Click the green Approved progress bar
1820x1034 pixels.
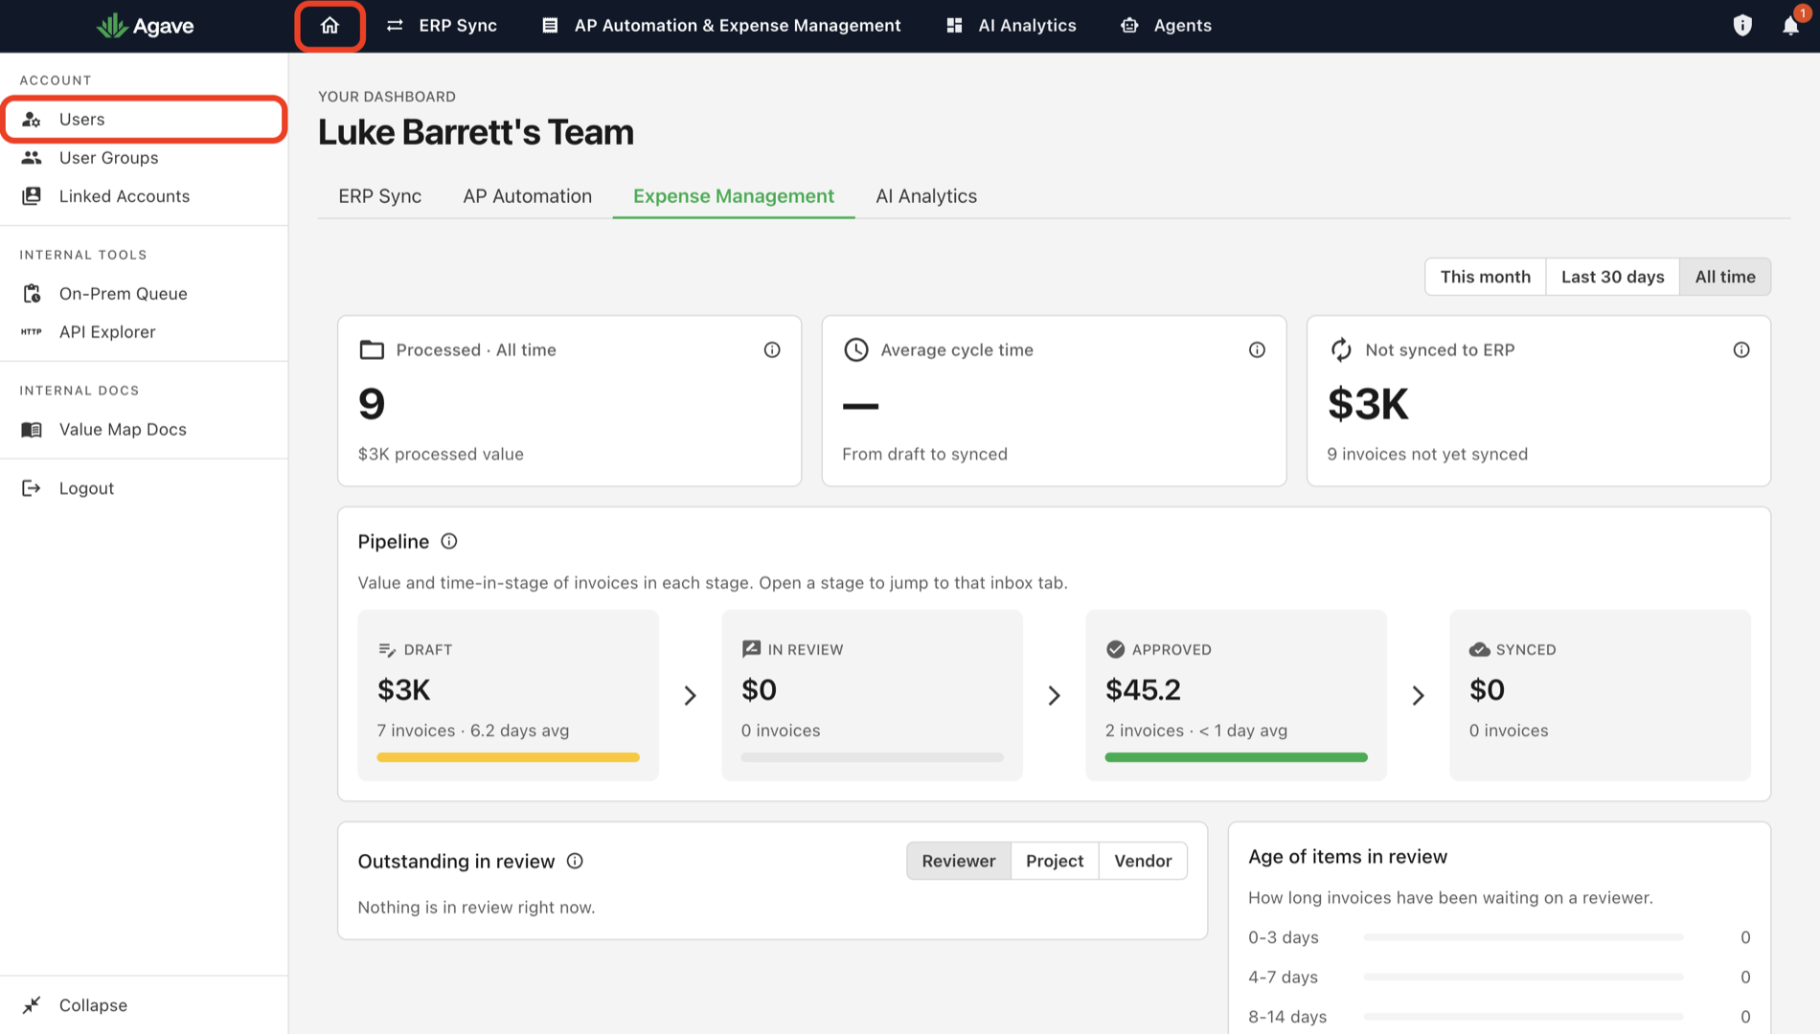coord(1236,757)
